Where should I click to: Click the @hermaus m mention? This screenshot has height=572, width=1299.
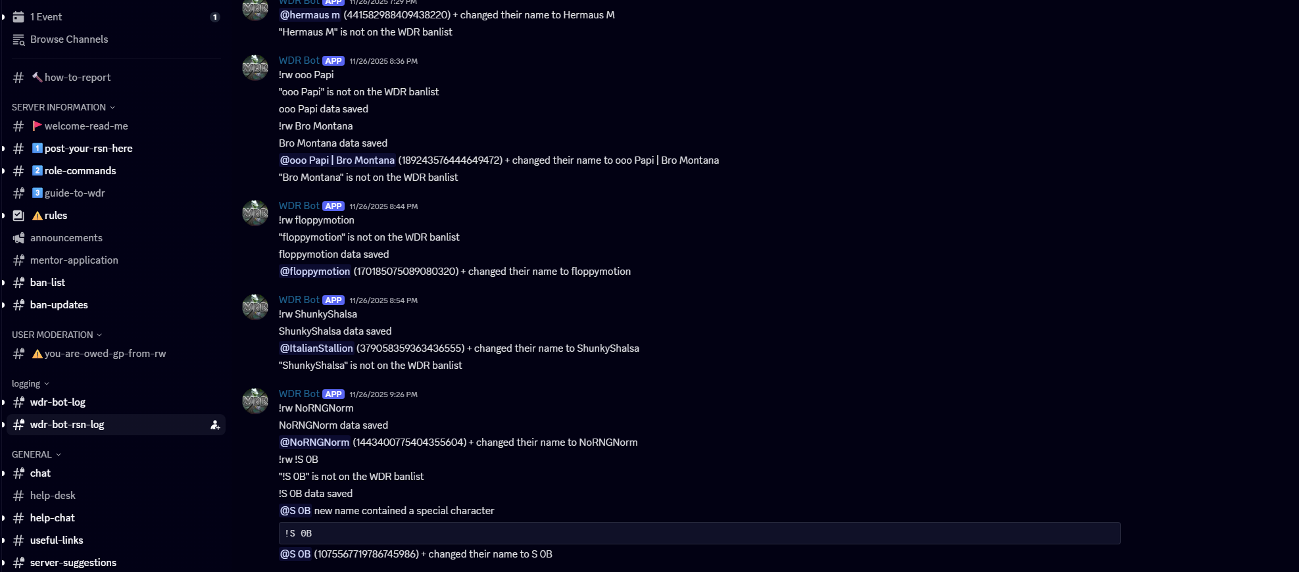click(309, 14)
